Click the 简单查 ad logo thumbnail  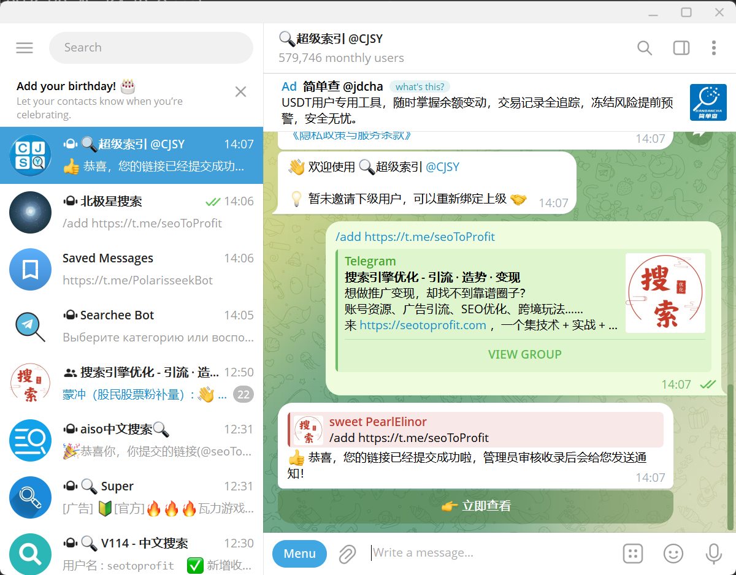pos(708,102)
